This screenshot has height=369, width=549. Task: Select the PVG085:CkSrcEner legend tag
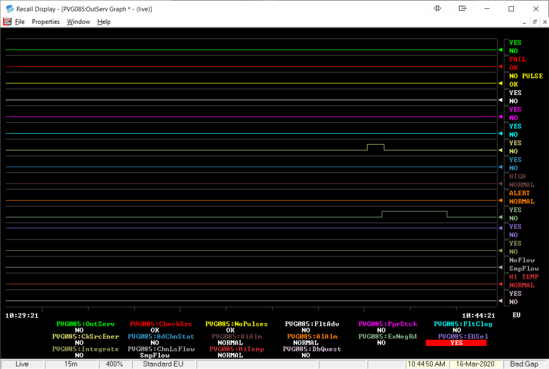pyautogui.click(x=86, y=336)
